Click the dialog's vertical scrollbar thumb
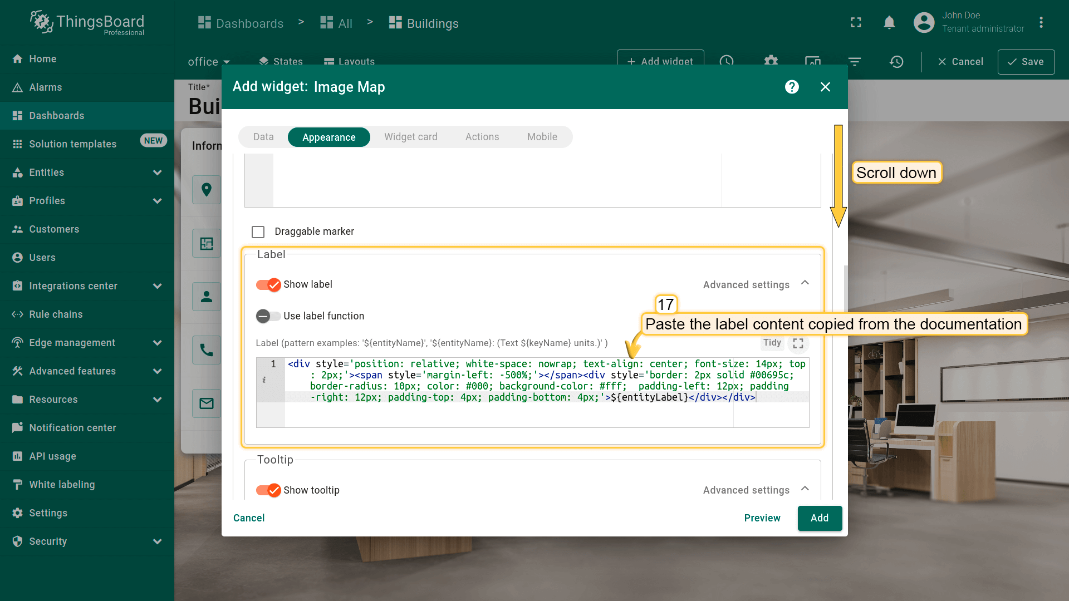Image resolution: width=1069 pixels, height=601 pixels. [x=845, y=289]
